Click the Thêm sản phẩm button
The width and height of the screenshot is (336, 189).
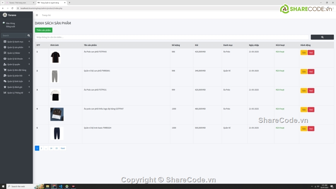44,30
